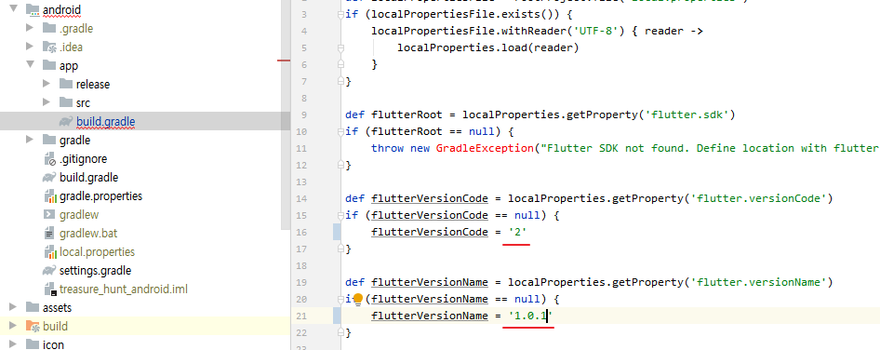This screenshot has height=350, width=880.
Task: Click the app folder icon
Action: [49, 66]
